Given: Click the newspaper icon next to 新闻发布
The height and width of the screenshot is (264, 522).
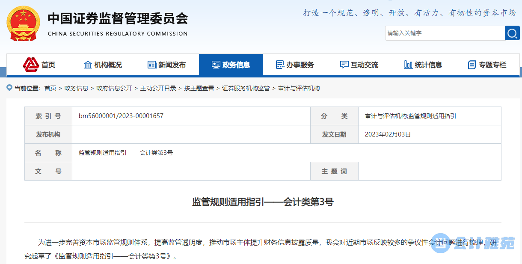Looking at the screenshot, I should click(x=152, y=65).
